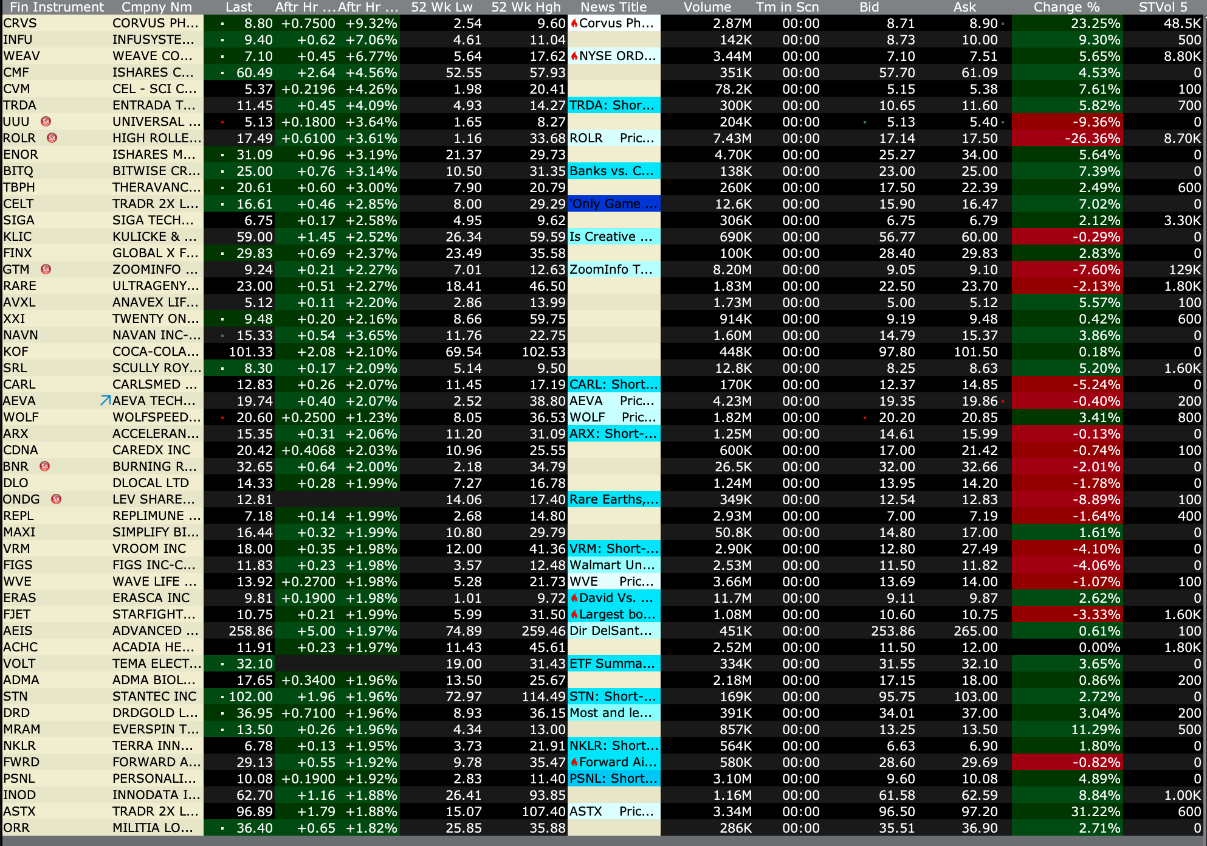
Task: Click the -26.36% change cell for ROLR
Action: [1092, 138]
